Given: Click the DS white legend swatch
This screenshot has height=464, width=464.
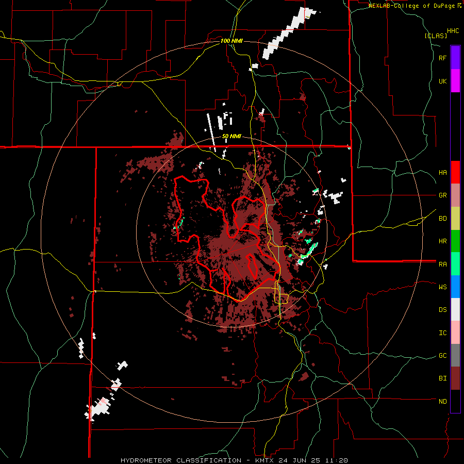Looking at the screenshot, I should click(x=455, y=309).
